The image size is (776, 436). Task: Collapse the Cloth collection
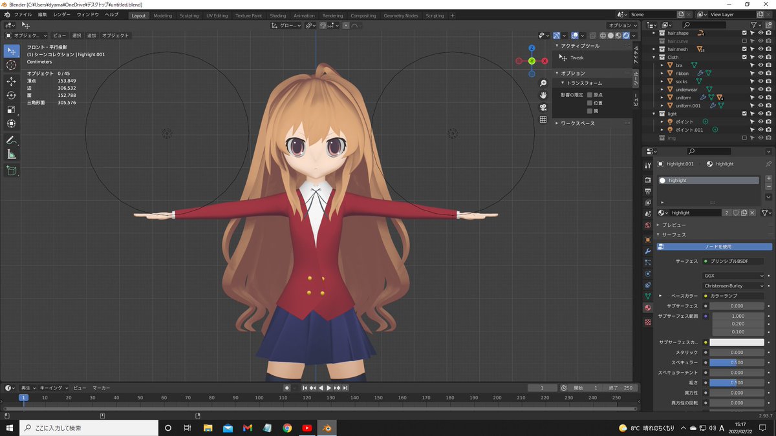click(x=654, y=57)
